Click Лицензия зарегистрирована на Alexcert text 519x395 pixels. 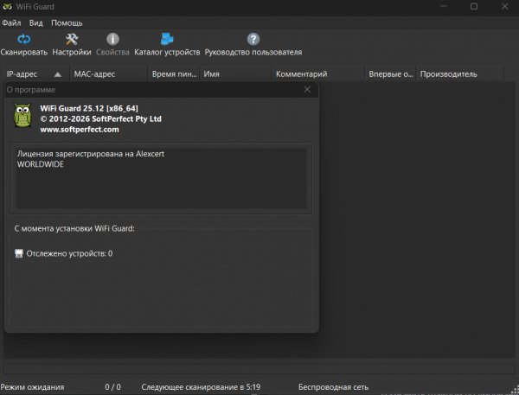tap(91, 154)
